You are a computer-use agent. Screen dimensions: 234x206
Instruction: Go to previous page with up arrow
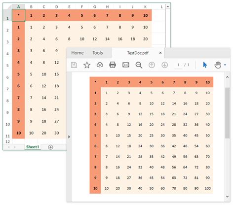pos(152,65)
